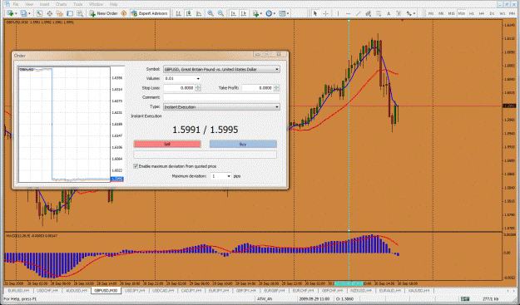520x305 pixels.
Task: Expand the Profiles icon dropdown arrow
Action: click(29, 13)
